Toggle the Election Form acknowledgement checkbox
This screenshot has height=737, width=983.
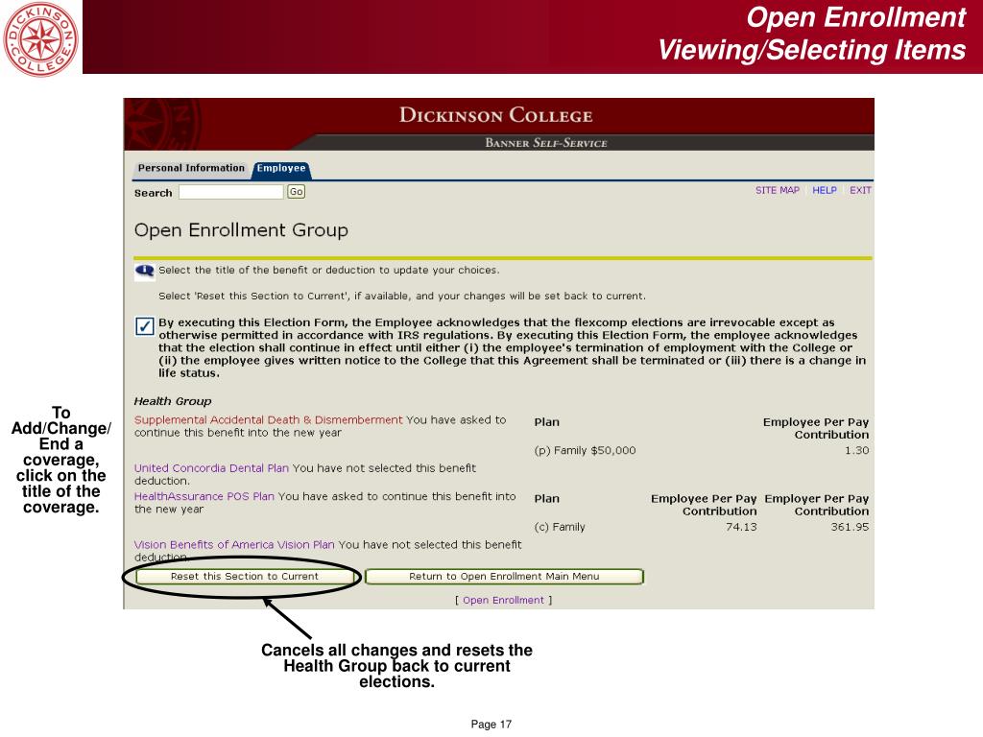coord(144,326)
